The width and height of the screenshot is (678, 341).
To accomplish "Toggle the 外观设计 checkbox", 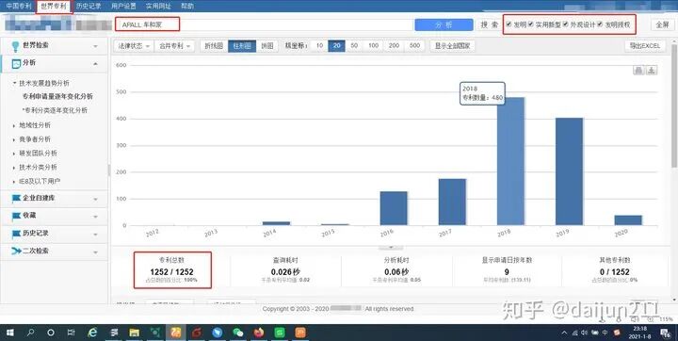I will 565,24.
